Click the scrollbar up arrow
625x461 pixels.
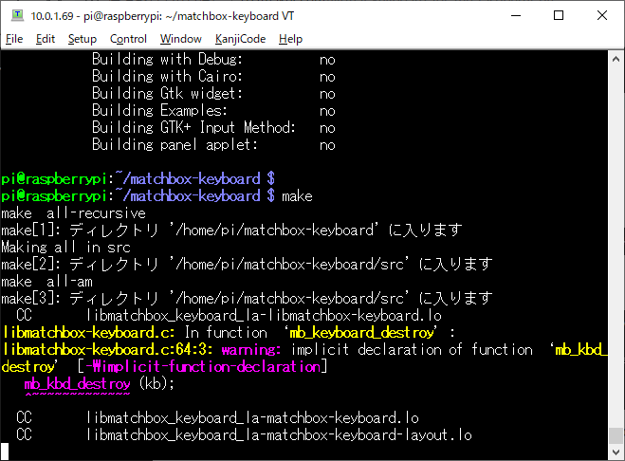[x=616, y=59]
